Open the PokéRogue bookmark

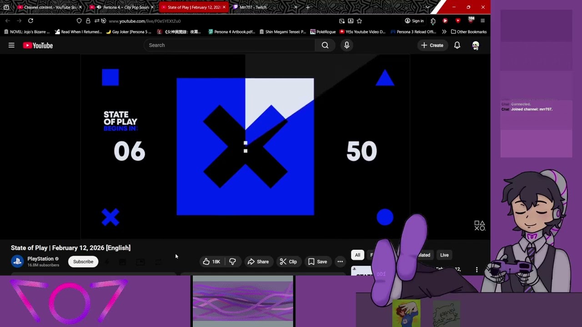coord(323,32)
